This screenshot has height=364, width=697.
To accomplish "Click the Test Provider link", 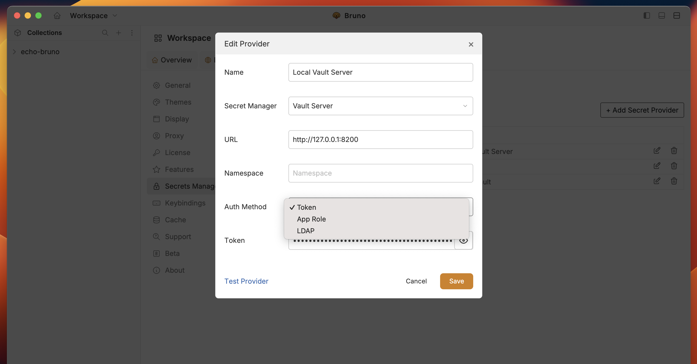I will [246, 281].
